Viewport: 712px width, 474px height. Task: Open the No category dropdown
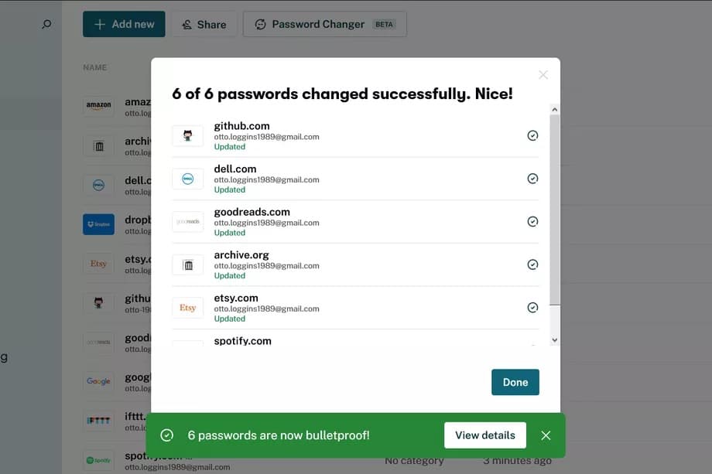coord(415,460)
